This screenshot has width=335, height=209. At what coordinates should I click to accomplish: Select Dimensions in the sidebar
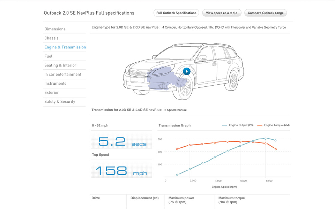55,29
